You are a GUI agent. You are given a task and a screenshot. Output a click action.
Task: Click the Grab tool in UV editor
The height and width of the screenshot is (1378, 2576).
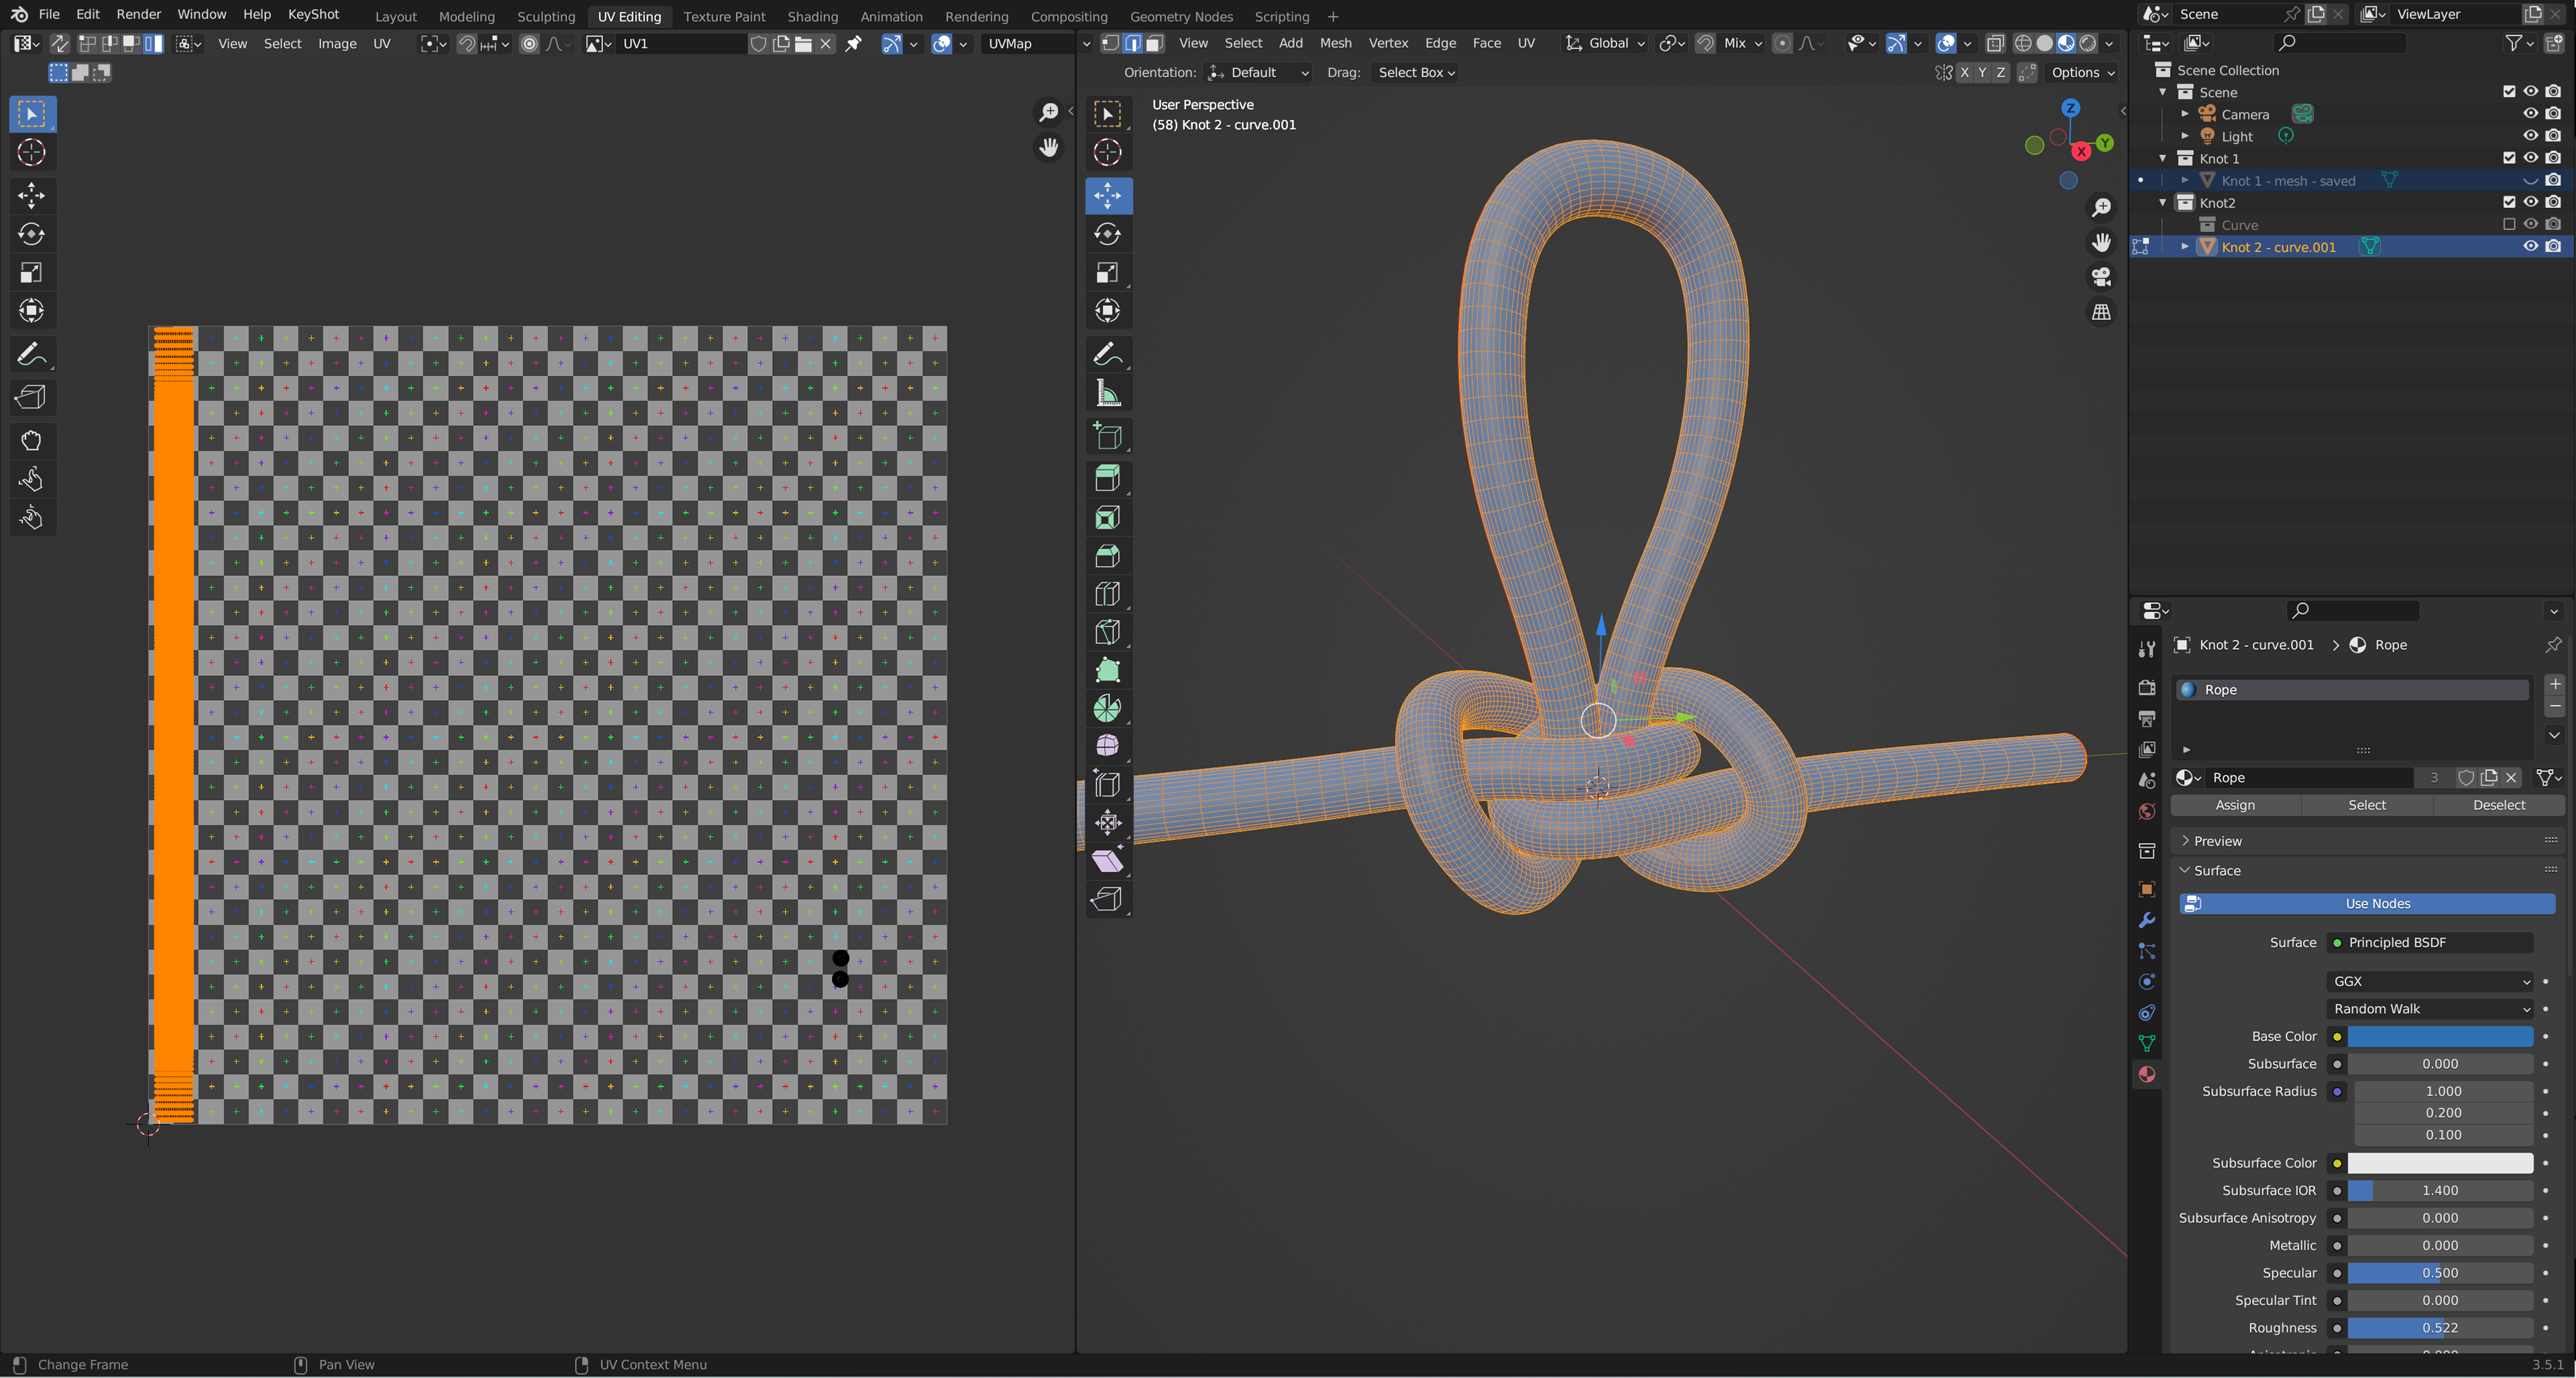click(31, 441)
